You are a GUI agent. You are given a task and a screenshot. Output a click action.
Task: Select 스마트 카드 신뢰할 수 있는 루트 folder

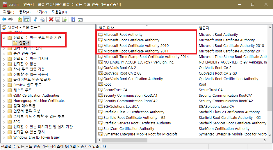(x=39, y=116)
